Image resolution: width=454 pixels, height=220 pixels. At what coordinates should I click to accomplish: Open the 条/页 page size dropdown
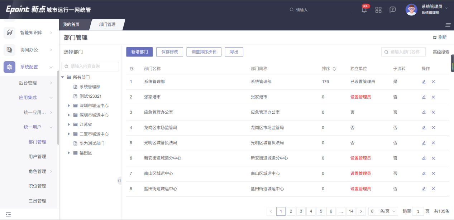click(383, 211)
